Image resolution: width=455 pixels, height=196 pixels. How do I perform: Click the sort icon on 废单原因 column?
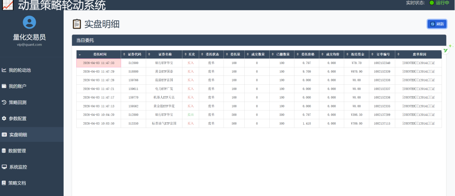(398, 54)
